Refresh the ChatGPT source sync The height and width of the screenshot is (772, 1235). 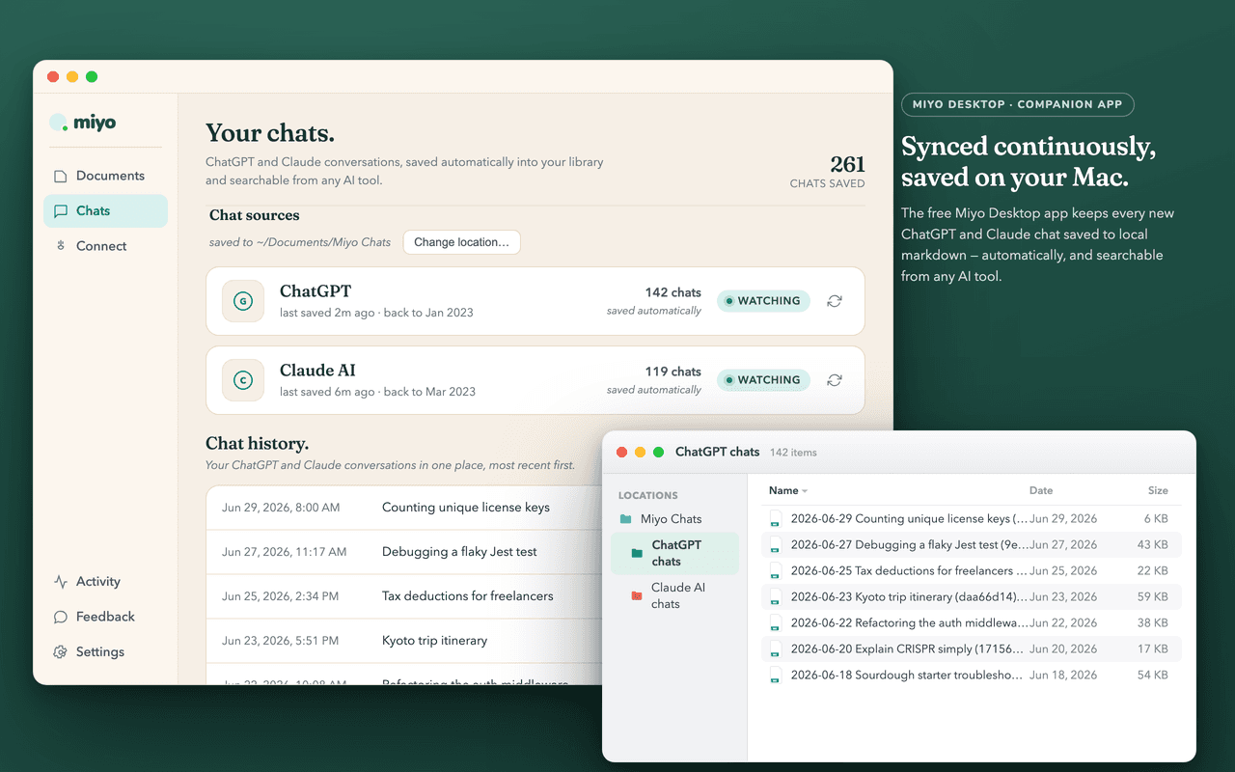835,301
